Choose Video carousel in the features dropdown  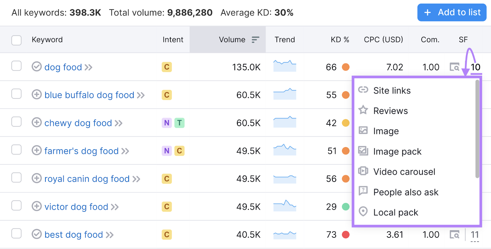[404, 172]
